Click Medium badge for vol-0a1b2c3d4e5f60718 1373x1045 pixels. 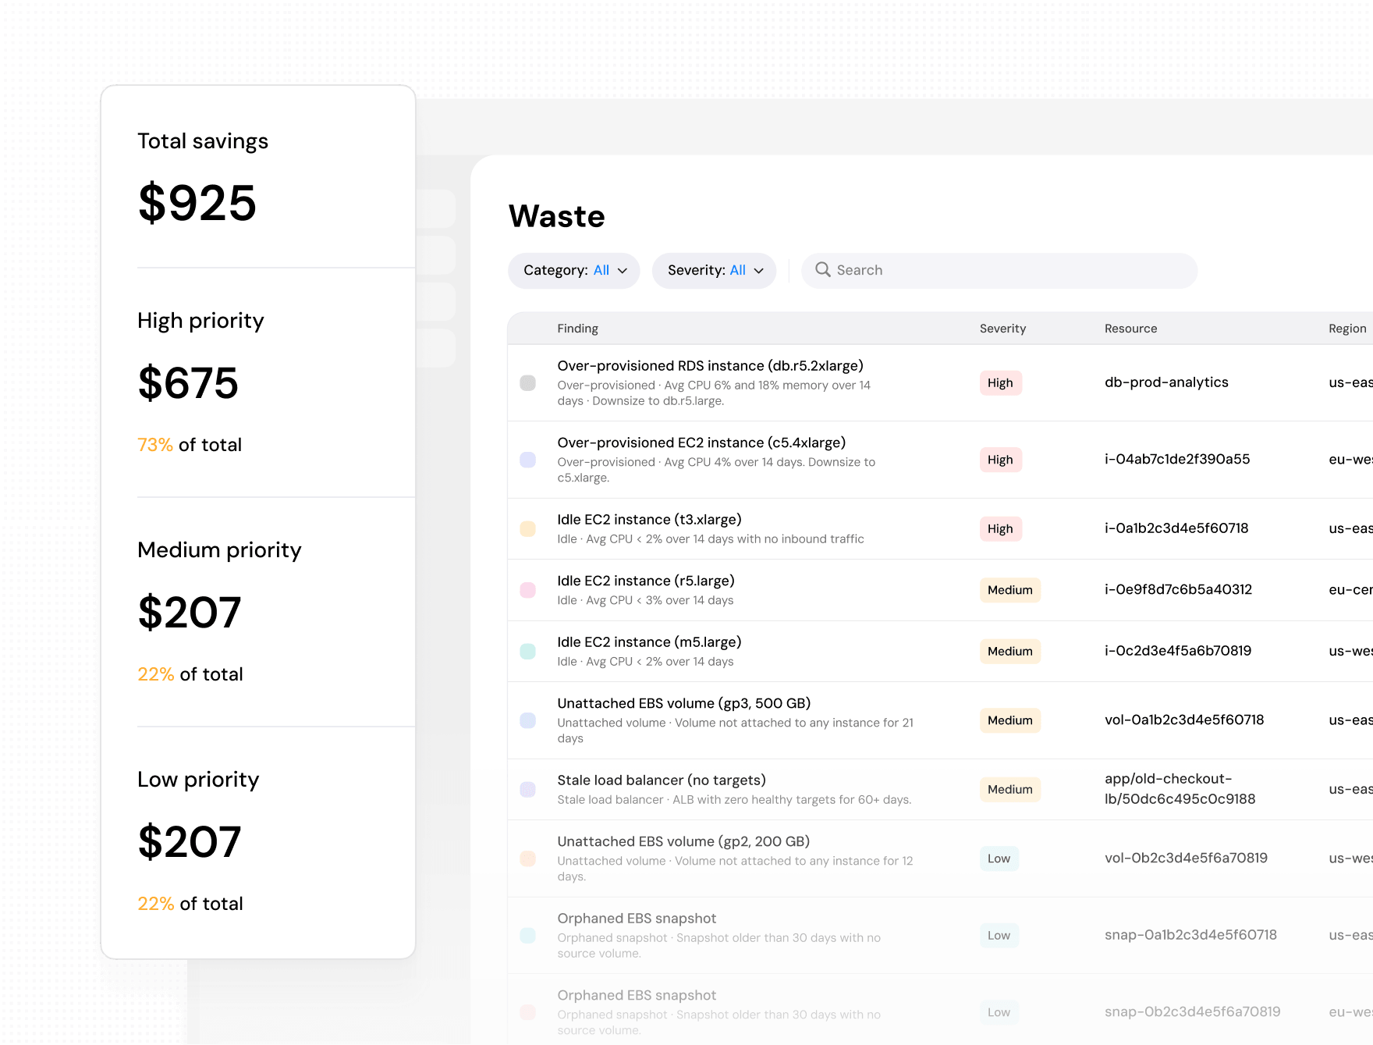click(x=1010, y=720)
